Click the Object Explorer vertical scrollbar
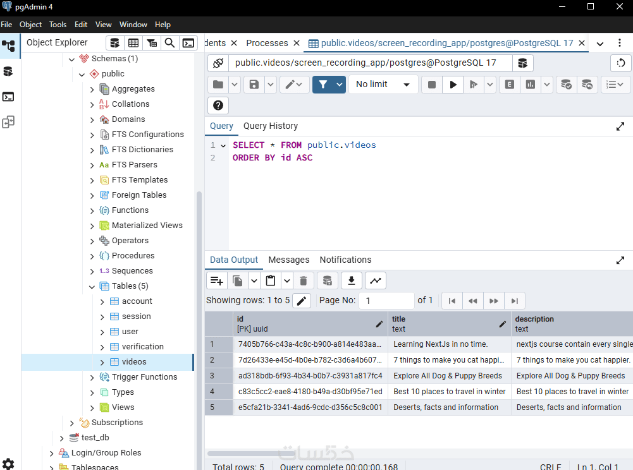This screenshot has height=470, width=633. (199, 331)
